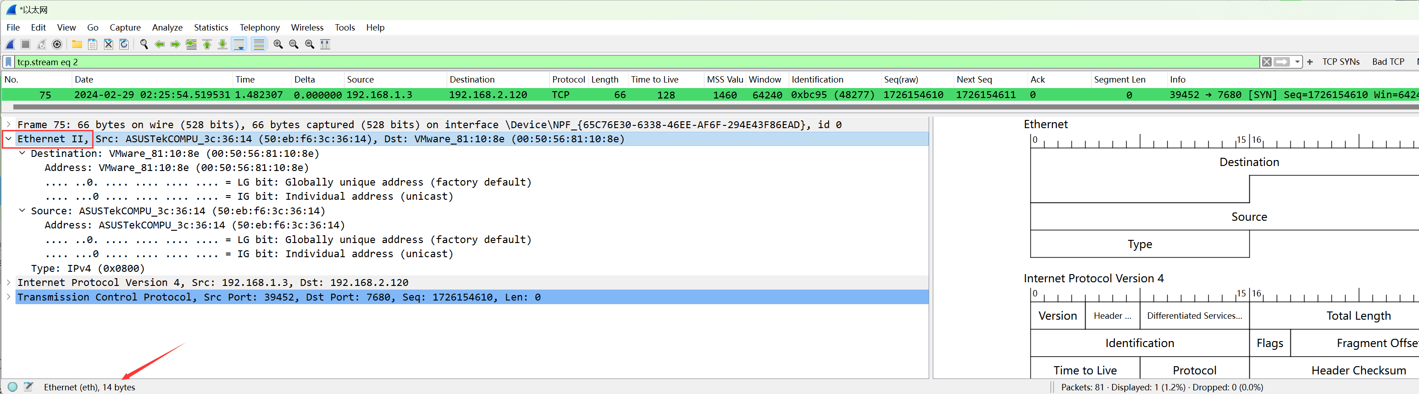The image size is (1419, 394).
Task: Collapse the Destination VMware subtree
Action: coord(22,153)
